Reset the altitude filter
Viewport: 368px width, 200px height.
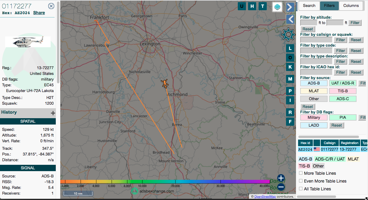[x=308, y=29]
